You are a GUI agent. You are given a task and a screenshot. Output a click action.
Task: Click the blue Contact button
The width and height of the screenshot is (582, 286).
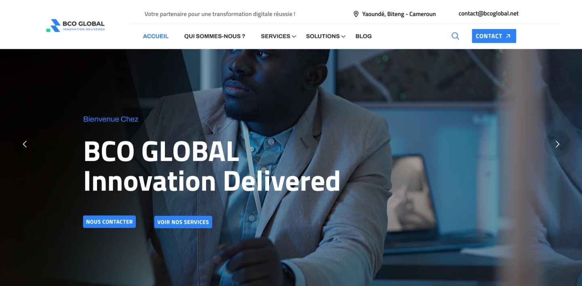coord(494,36)
